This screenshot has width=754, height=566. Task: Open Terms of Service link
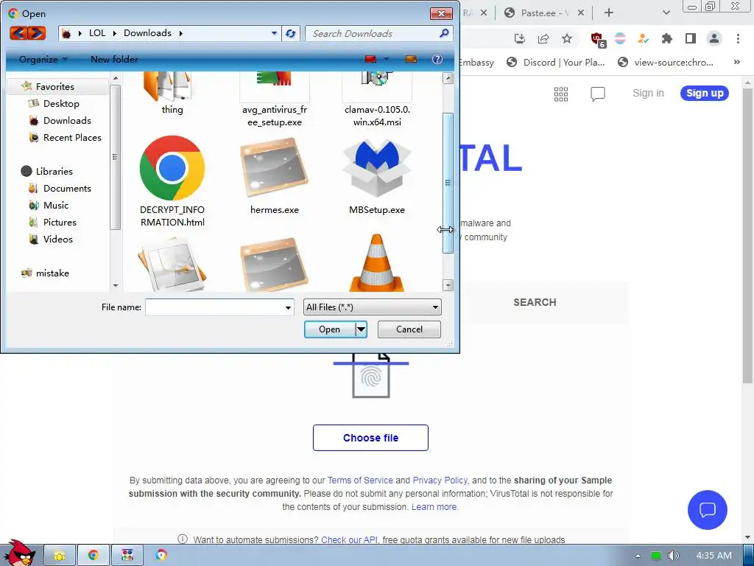tap(360, 481)
